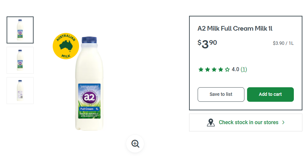
Task: Click the Australian Milk yellow badge
Action: click(x=66, y=46)
